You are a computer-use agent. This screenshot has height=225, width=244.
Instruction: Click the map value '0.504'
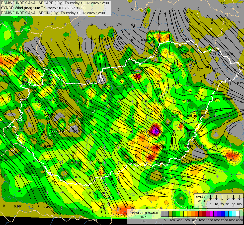[x=145, y=40]
